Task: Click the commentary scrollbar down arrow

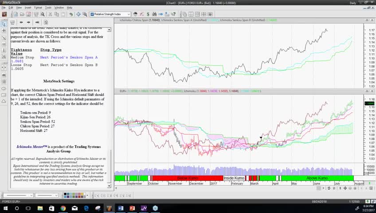Action: coord(109,186)
